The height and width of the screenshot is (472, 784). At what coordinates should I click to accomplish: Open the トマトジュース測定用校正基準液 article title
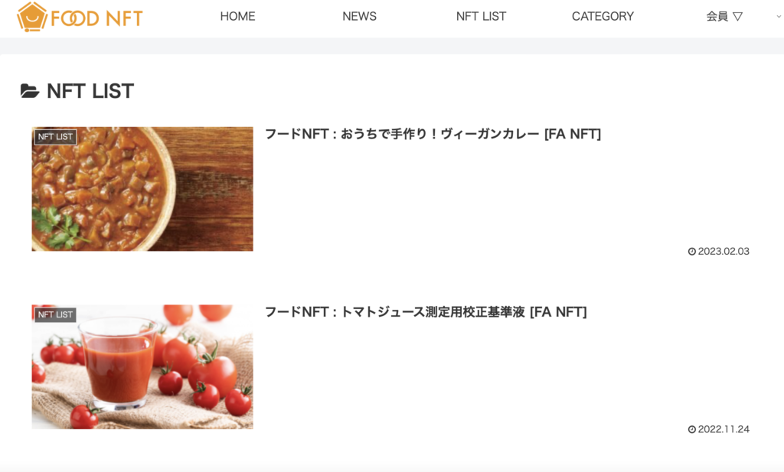point(426,311)
